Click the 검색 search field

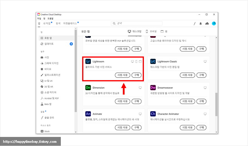tap(137, 23)
